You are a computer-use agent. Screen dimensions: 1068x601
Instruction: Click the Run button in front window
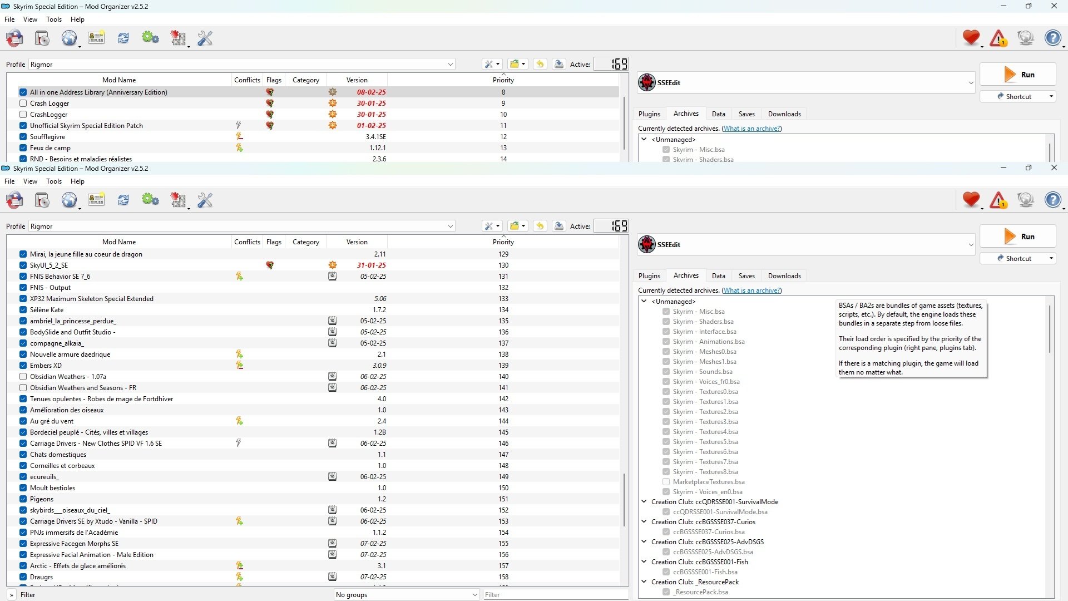(x=1017, y=237)
